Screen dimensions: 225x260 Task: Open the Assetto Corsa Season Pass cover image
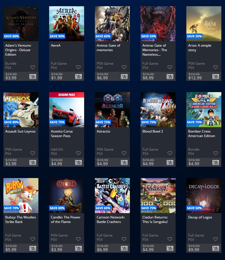[x=67, y=110]
